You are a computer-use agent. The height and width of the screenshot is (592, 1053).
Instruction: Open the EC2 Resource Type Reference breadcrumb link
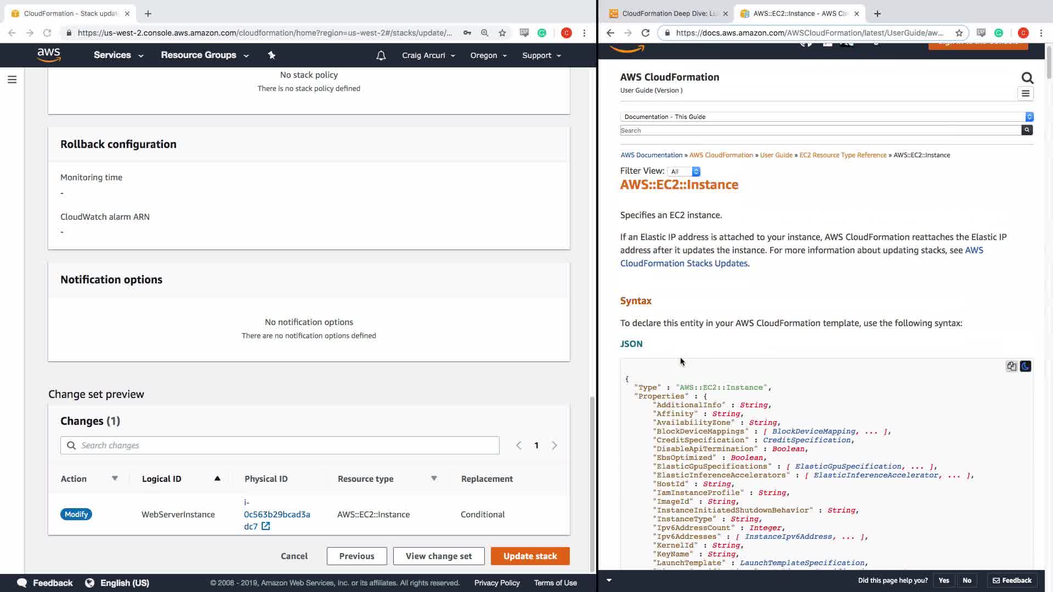pyautogui.click(x=842, y=155)
